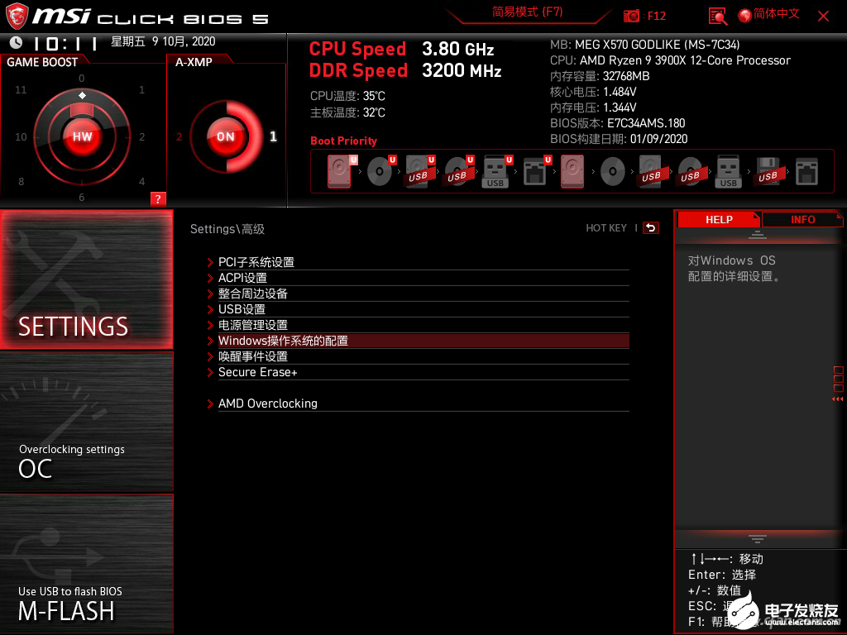
Task: Click the red question mark help icon
Action: (158, 198)
